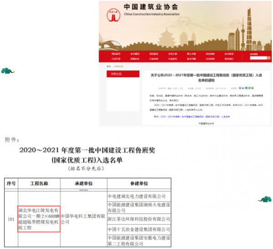Open the blue 入选名单 attachment link

click(195, 117)
